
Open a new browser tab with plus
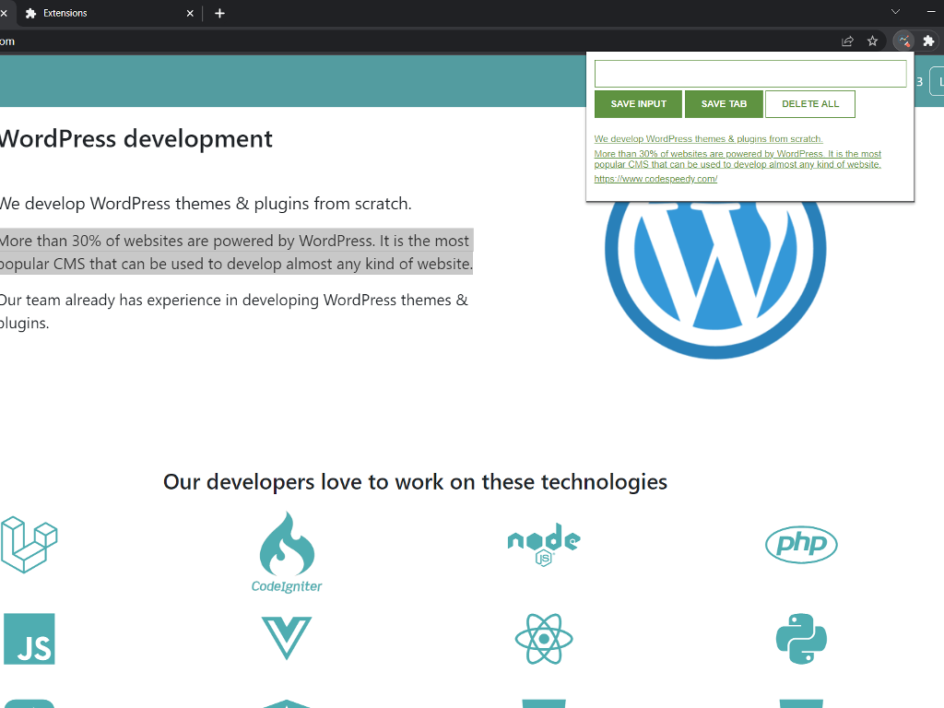(219, 13)
